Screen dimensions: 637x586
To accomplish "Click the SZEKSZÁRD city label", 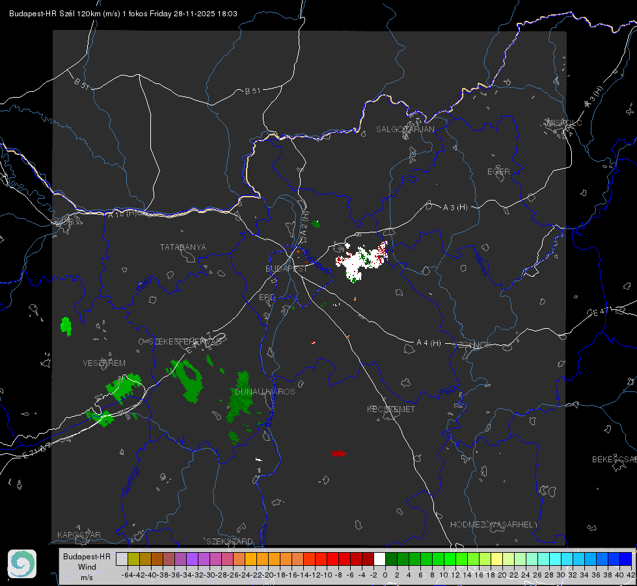I will click(230, 541).
